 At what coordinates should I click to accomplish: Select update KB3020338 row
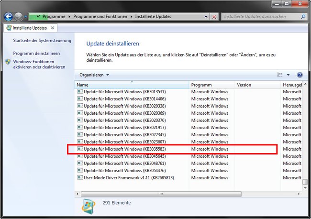click(189, 106)
